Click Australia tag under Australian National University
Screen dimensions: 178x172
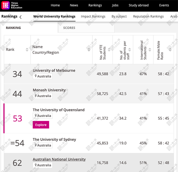[x=43, y=165]
